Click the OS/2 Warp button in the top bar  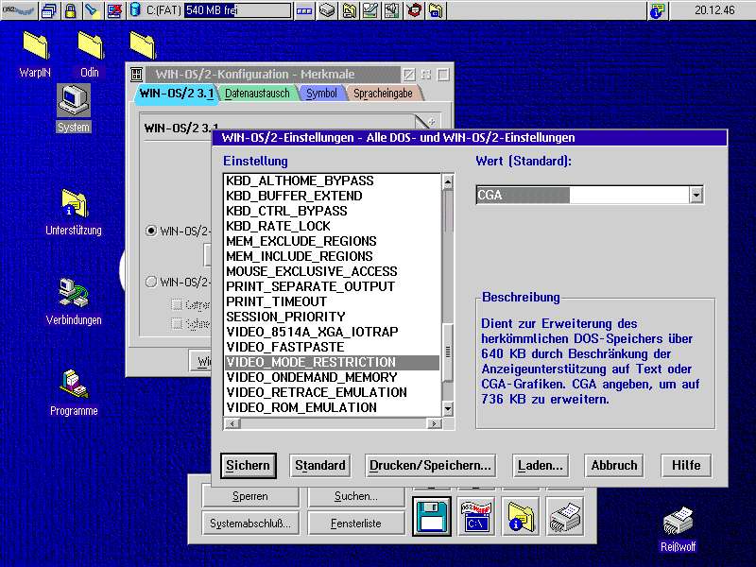coord(18,9)
